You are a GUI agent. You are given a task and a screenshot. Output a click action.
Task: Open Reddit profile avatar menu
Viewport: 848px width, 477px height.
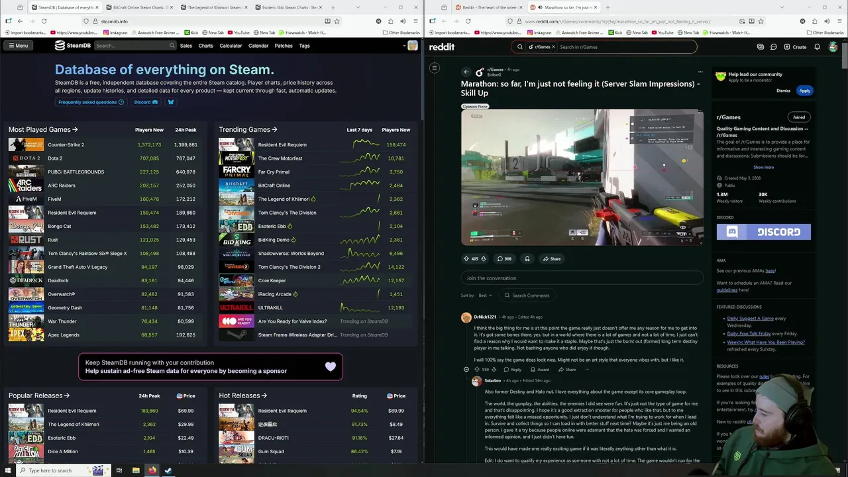point(833,47)
